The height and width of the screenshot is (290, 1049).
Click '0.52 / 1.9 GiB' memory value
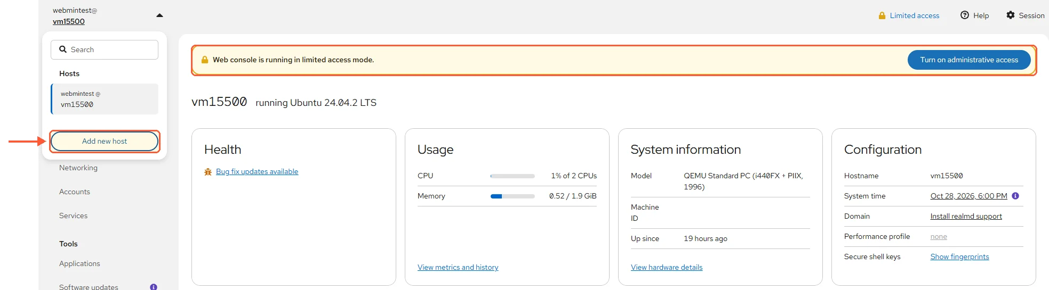click(x=573, y=196)
